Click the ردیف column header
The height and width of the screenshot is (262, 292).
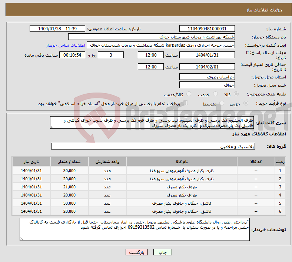(280, 162)
